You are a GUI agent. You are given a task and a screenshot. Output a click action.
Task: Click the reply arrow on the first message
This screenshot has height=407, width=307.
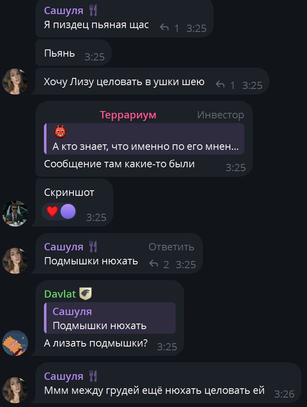click(x=164, y=27)
